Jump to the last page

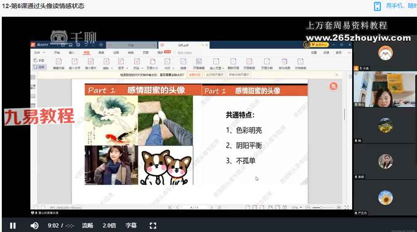219,207
